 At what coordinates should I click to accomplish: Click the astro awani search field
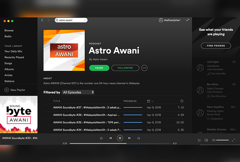[71, 20]
